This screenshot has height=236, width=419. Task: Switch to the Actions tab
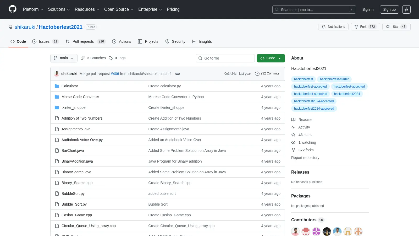tap(122, 41)
